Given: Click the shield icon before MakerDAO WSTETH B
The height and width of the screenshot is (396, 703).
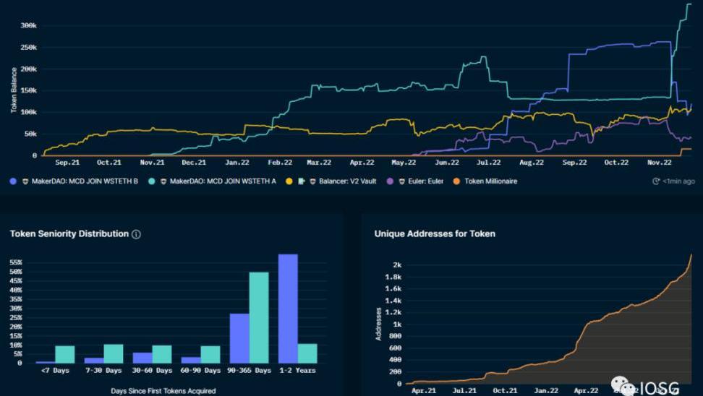Looking at the screenshot, I should click(x=24, y=181).
